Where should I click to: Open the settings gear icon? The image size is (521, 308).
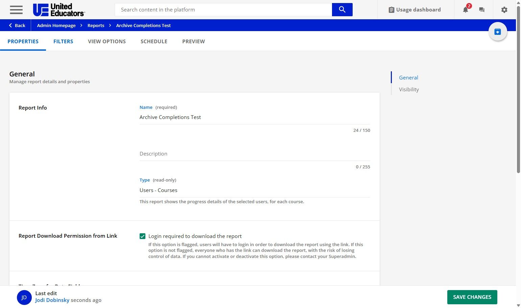click(504, 10)
